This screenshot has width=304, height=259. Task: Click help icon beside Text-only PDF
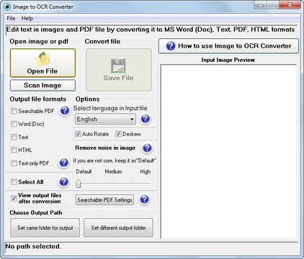64,163
